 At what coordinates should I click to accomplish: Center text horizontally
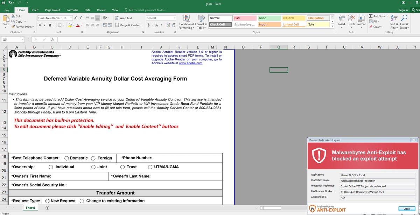click(92, 25)
